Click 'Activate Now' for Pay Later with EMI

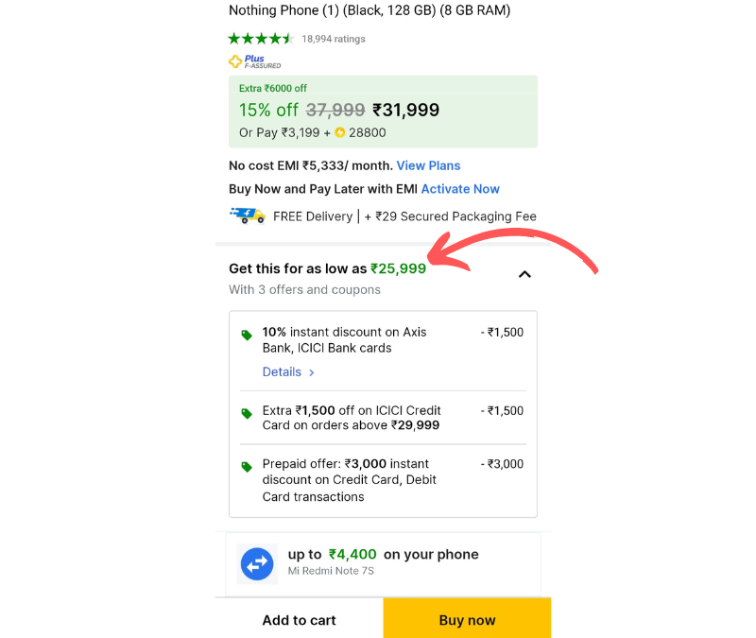tap(460, 189)
